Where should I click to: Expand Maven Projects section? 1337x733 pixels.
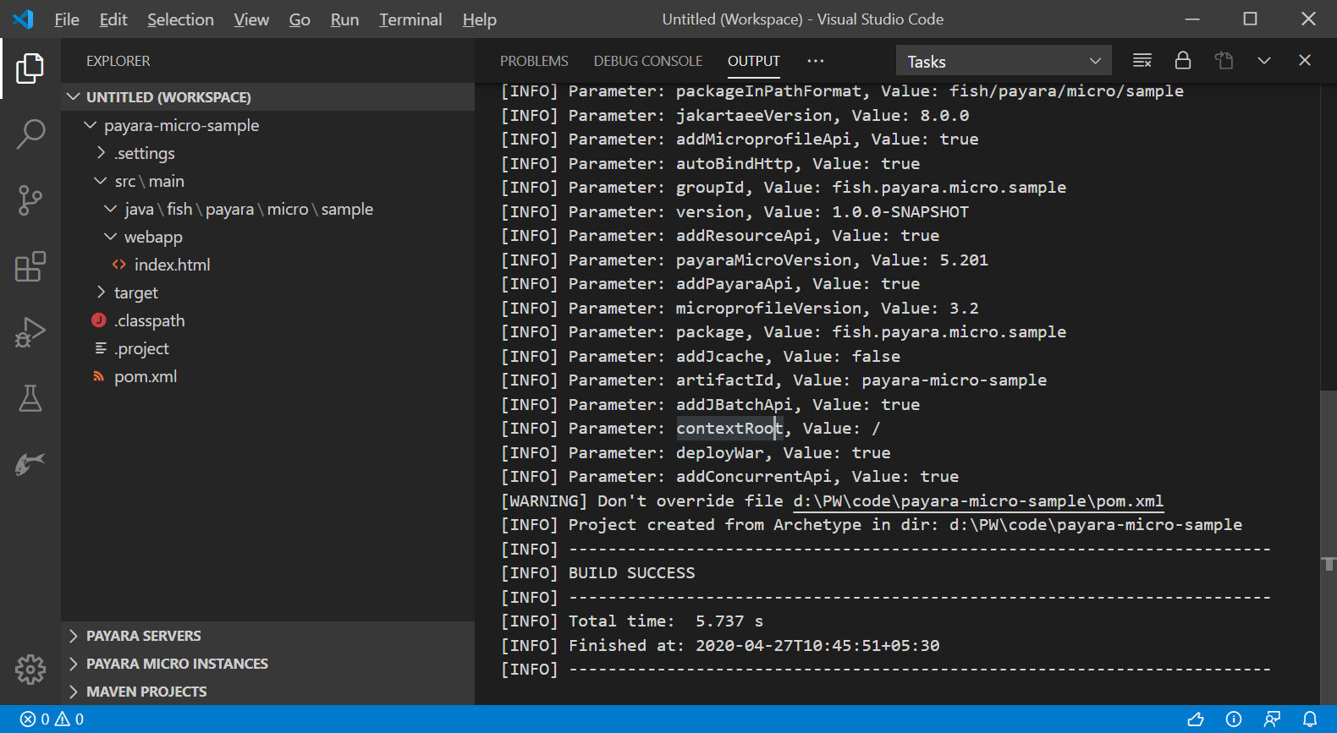click(x=267, y=692)
